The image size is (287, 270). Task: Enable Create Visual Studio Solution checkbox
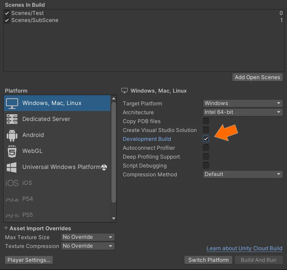[206, 130]
